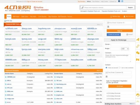The image size is (140, 105).
Task: Select the 'I am a new customer' radio button
Action: pyautogui.click(x=120, y=68)
